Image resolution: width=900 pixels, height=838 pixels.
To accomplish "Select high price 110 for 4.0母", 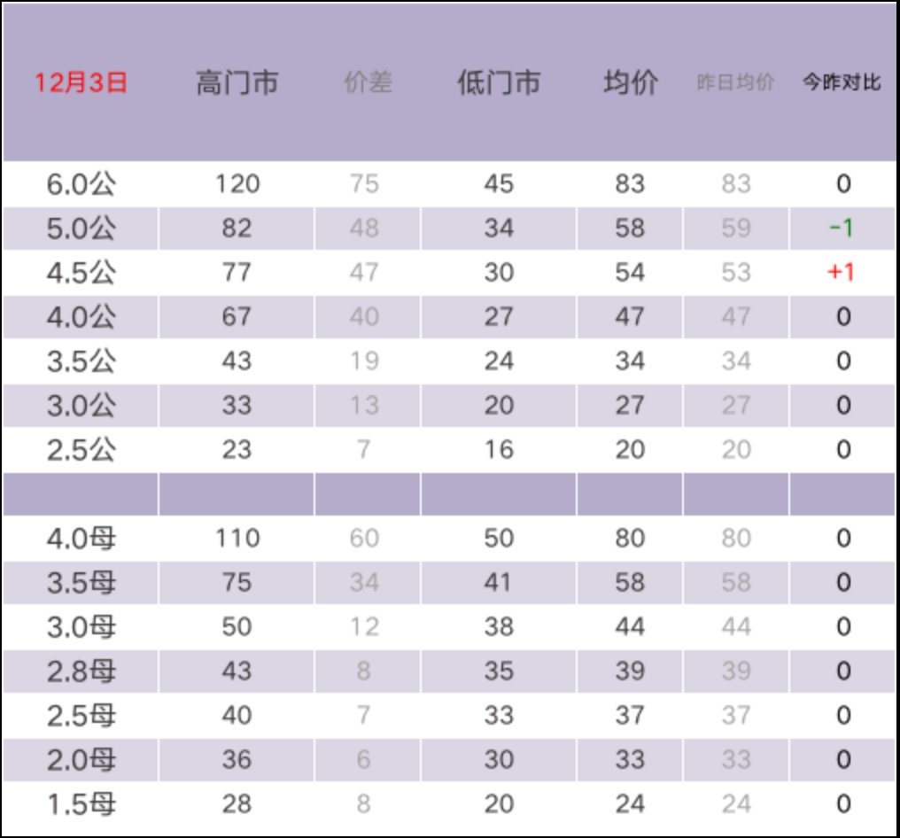I will [x=237, y=539].
